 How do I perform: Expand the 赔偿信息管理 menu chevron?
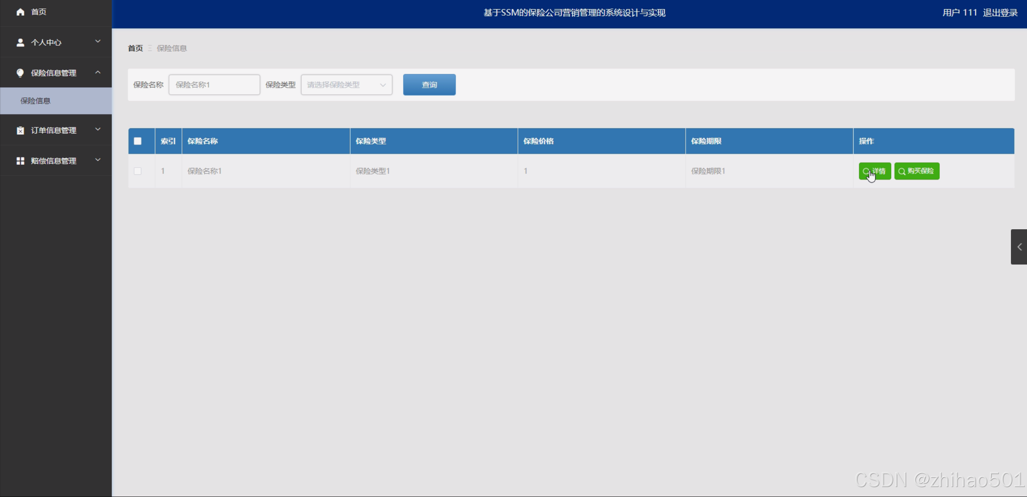click(x=98, y=160)
